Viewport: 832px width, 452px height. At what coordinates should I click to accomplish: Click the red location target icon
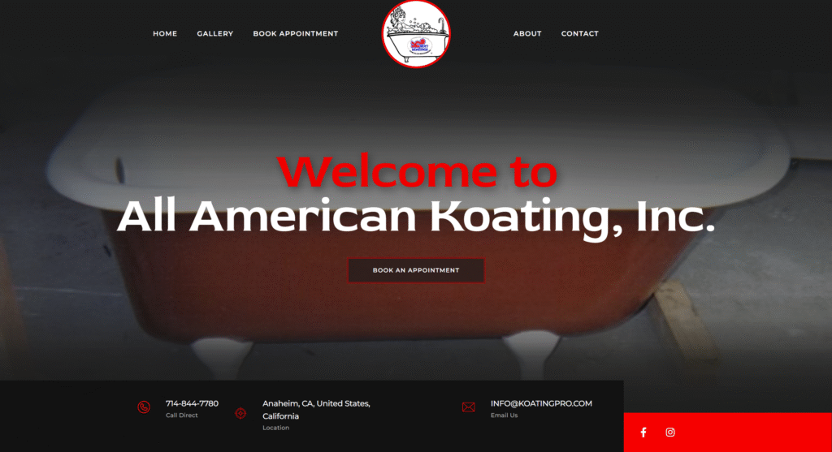tap(240, 413)
